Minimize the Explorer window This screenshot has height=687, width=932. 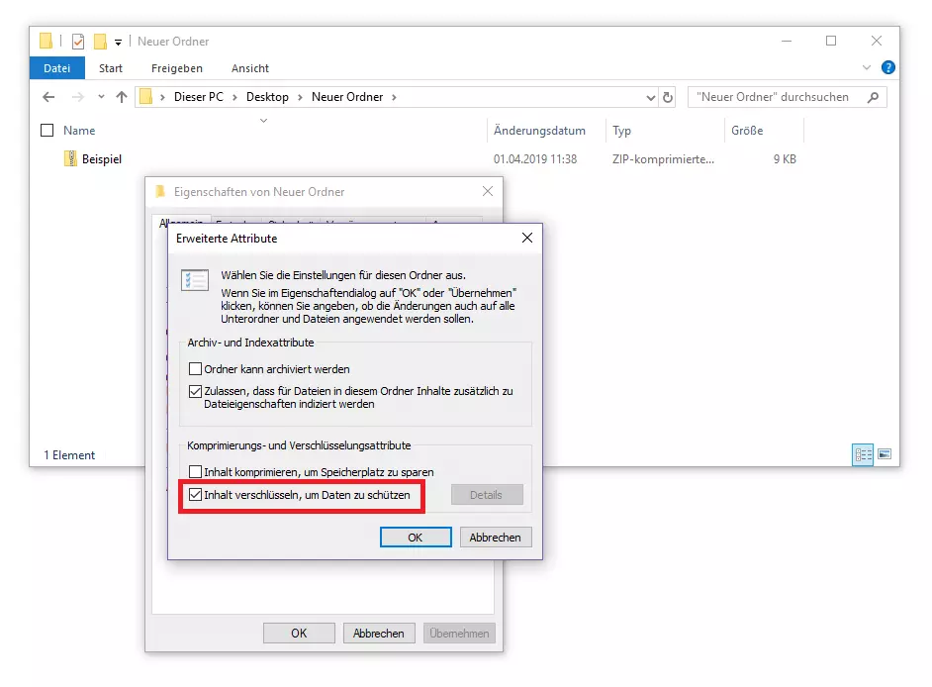click(x=787, y=41)
